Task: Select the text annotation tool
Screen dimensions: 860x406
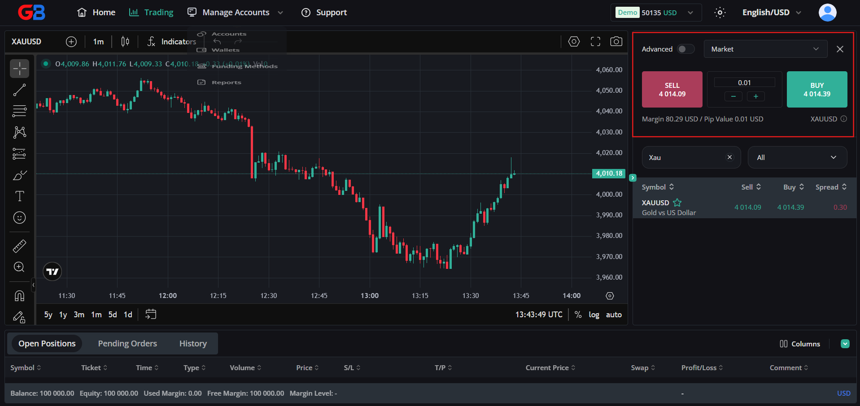Action: [20, 196]
